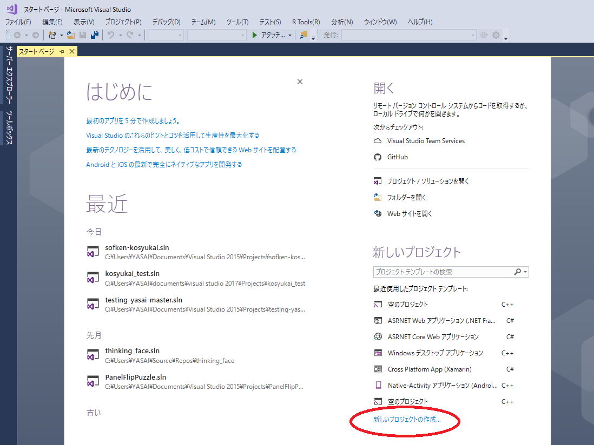Open the プロジェクト(P) menu
The width and height of the screenshot is (594, 445).
pyautogui.click(x=123, y=22)
